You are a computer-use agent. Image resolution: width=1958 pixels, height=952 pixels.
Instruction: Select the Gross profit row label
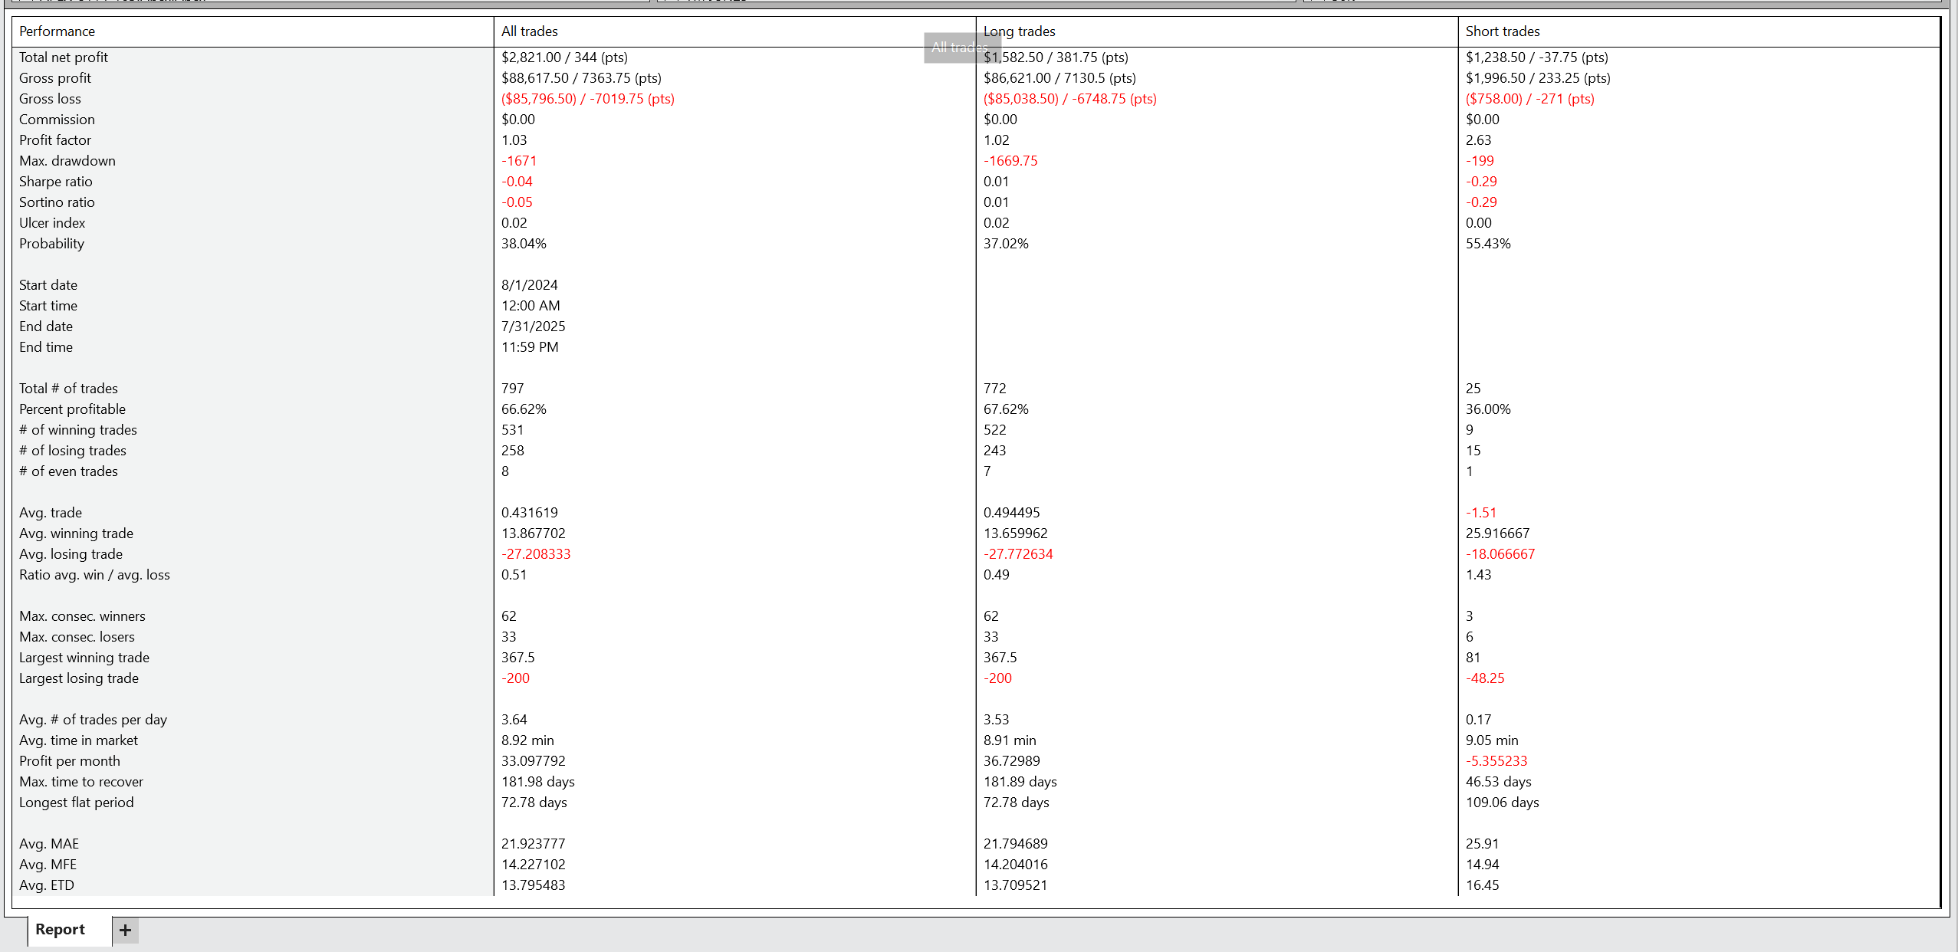coord(55,78)
